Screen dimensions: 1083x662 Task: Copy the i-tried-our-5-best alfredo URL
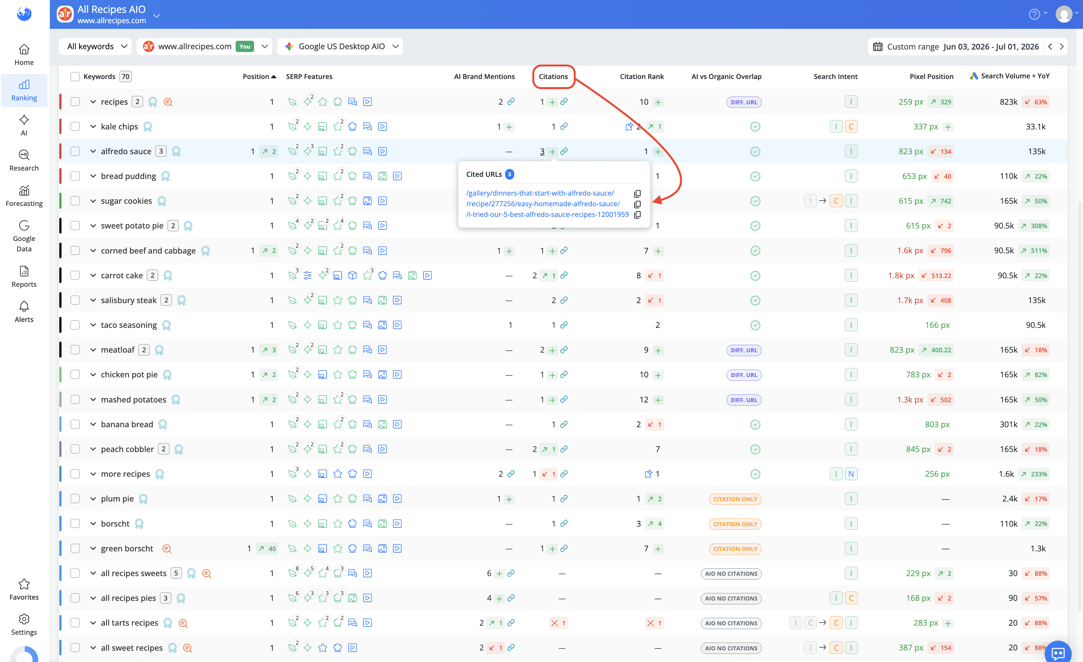(x=637, y=215)
